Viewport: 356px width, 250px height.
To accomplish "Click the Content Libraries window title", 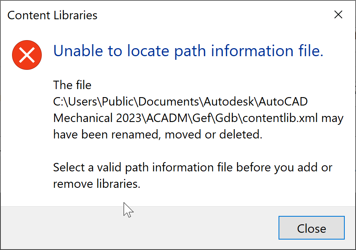I will tap(52, 16).
